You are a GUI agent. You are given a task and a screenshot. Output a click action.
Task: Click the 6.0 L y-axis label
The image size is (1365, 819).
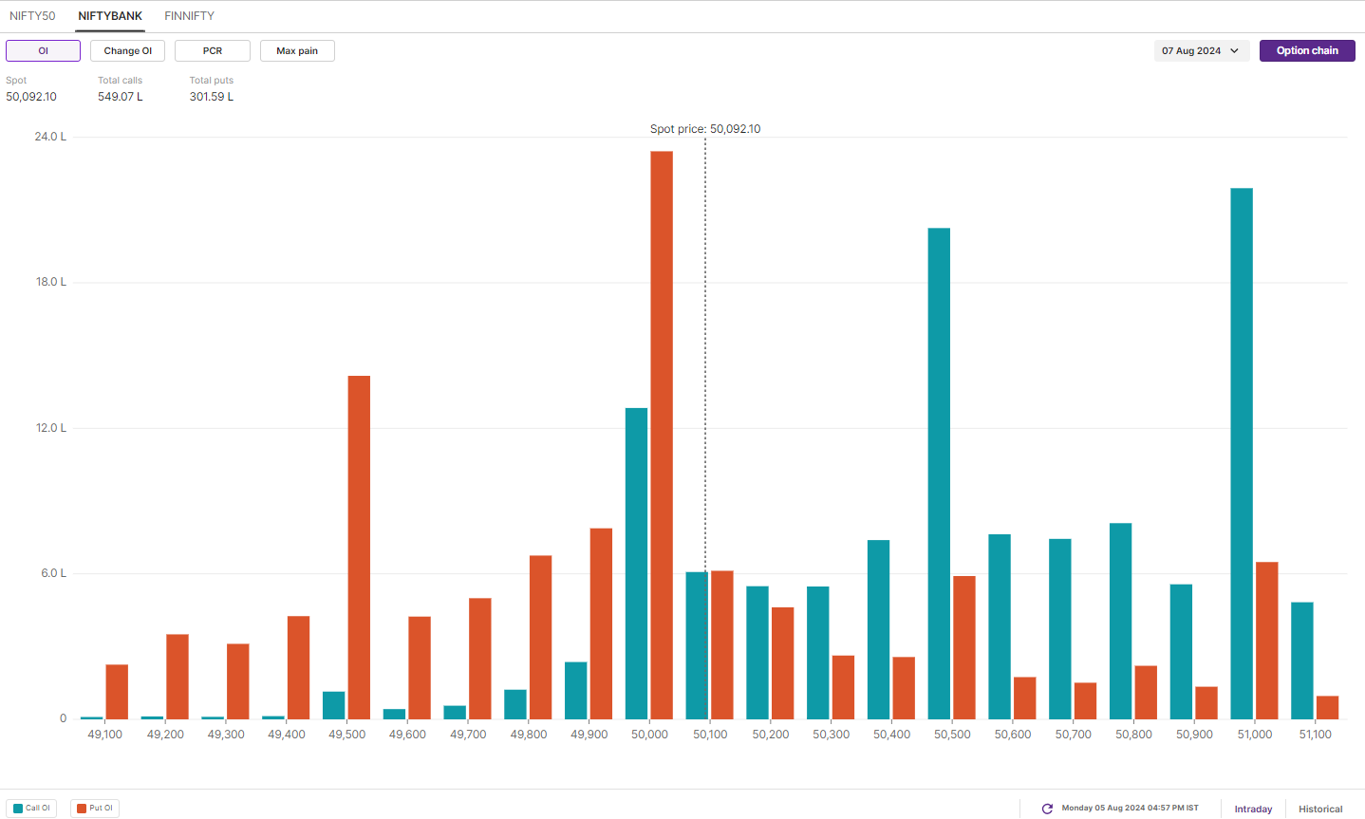pos(53,573)
